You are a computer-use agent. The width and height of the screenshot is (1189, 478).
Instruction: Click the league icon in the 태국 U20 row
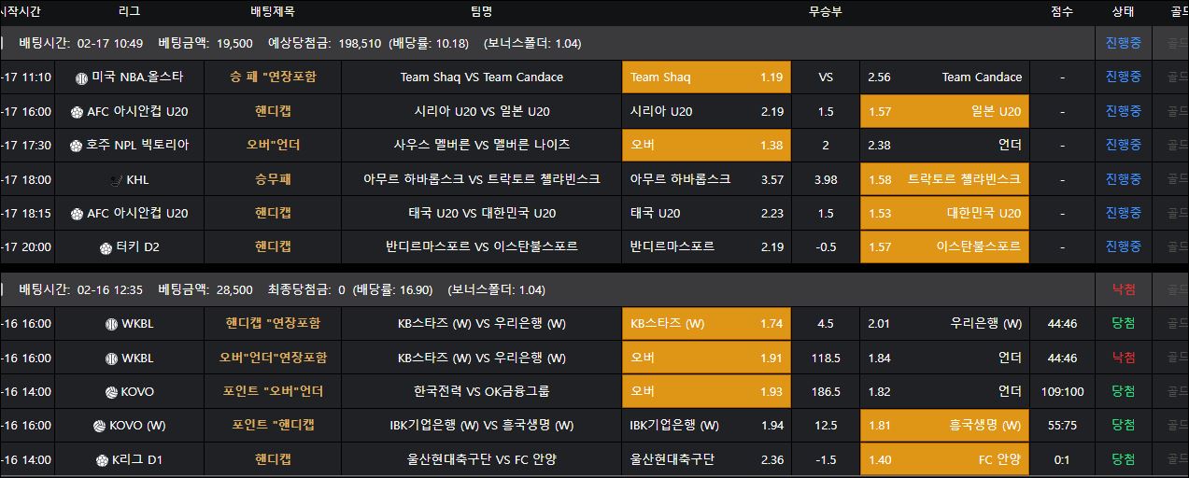pos(77,214)
